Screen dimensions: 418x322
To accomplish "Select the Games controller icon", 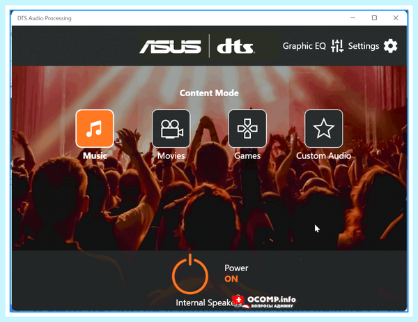I will point(247,128).
